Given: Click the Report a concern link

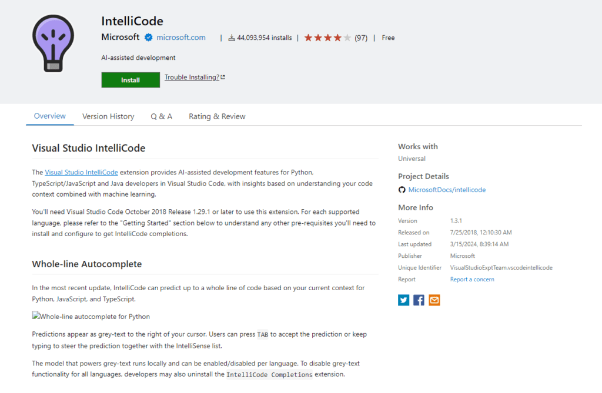Looking at the screenshot, I should click(x=472, y=280).
